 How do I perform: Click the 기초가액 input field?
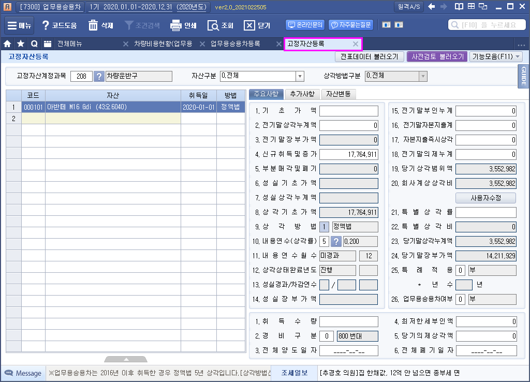pyautogui.click(x=349, y=111)
